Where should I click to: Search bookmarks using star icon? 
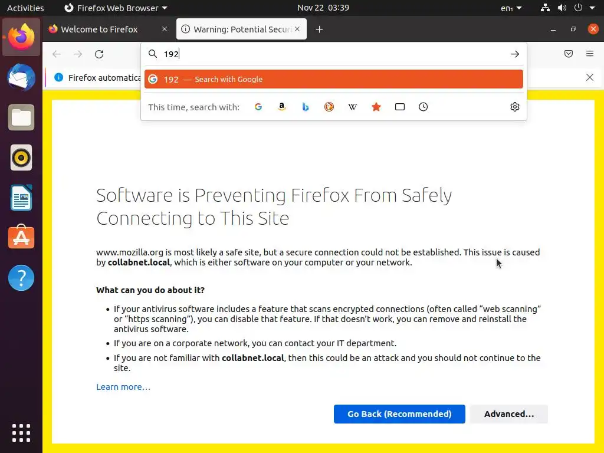pos(376,107)
